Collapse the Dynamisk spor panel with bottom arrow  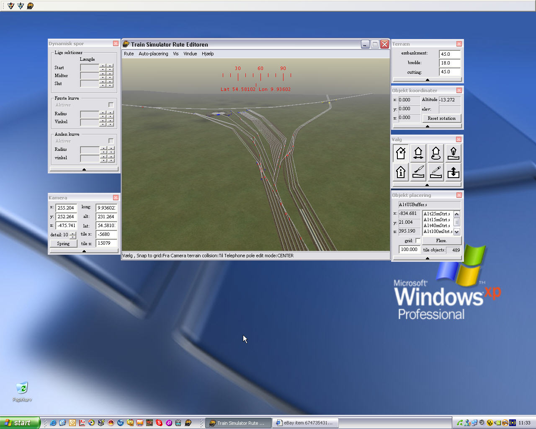pyautogui.click(x=84, y=169)
